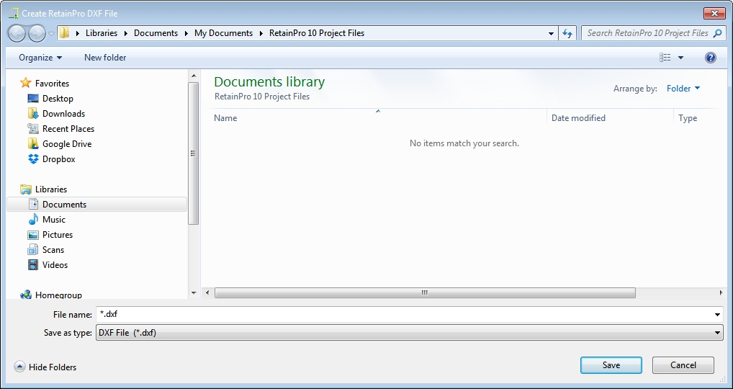Collapse panel using Hide Folders
Screen dimensions: 733x389
[46, 367]
